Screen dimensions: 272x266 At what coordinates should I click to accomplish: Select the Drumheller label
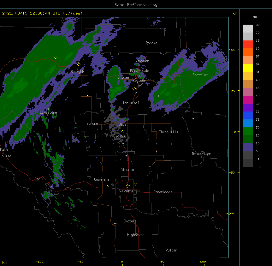click(x=201, y=154)
